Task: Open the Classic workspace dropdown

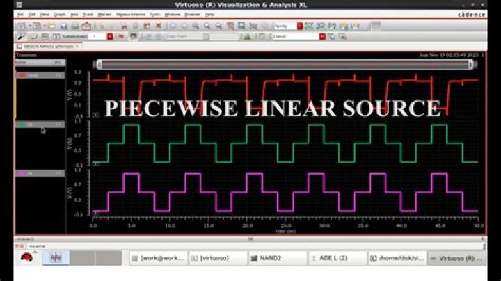Action: pyautogui.click(x=322, y=36)
